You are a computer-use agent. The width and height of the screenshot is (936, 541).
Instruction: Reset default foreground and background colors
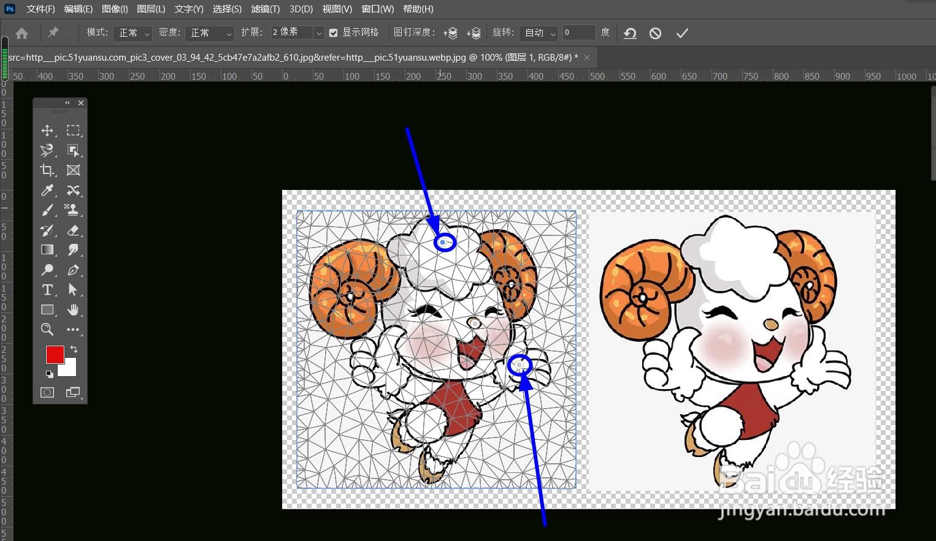49,374
